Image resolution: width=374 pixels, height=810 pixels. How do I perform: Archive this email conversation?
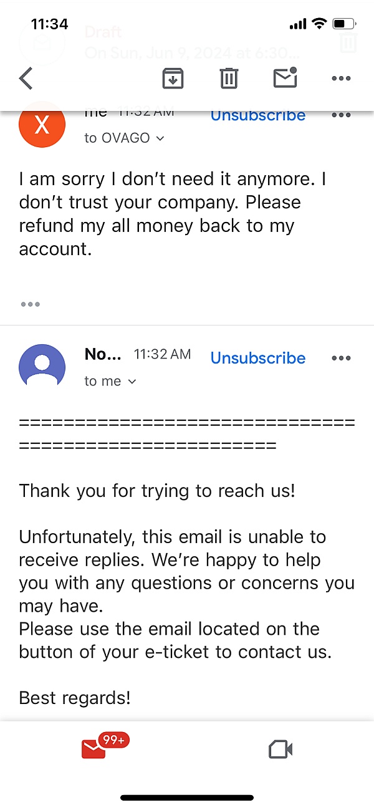173,79
